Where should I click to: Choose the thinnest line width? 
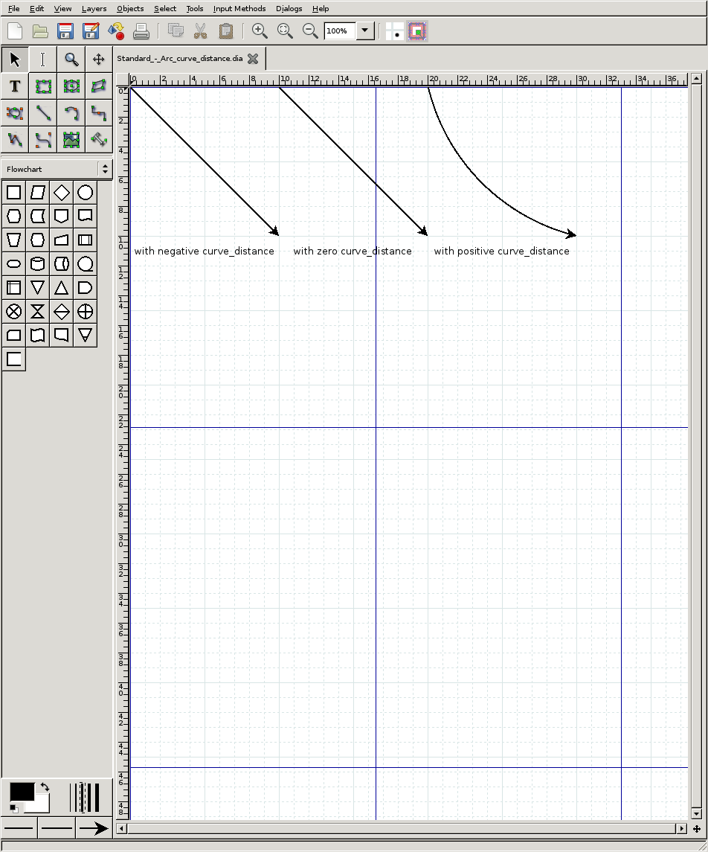coord(71,797)
